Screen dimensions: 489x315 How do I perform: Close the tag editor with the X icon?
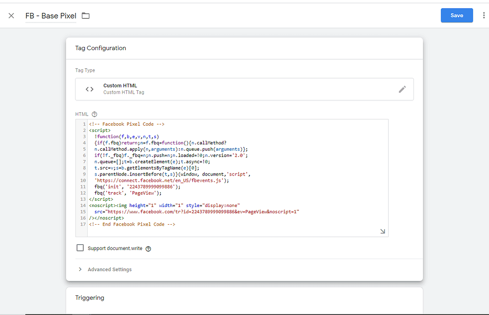click(11, 16)
